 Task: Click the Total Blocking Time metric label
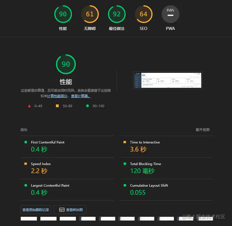[145, 164]
